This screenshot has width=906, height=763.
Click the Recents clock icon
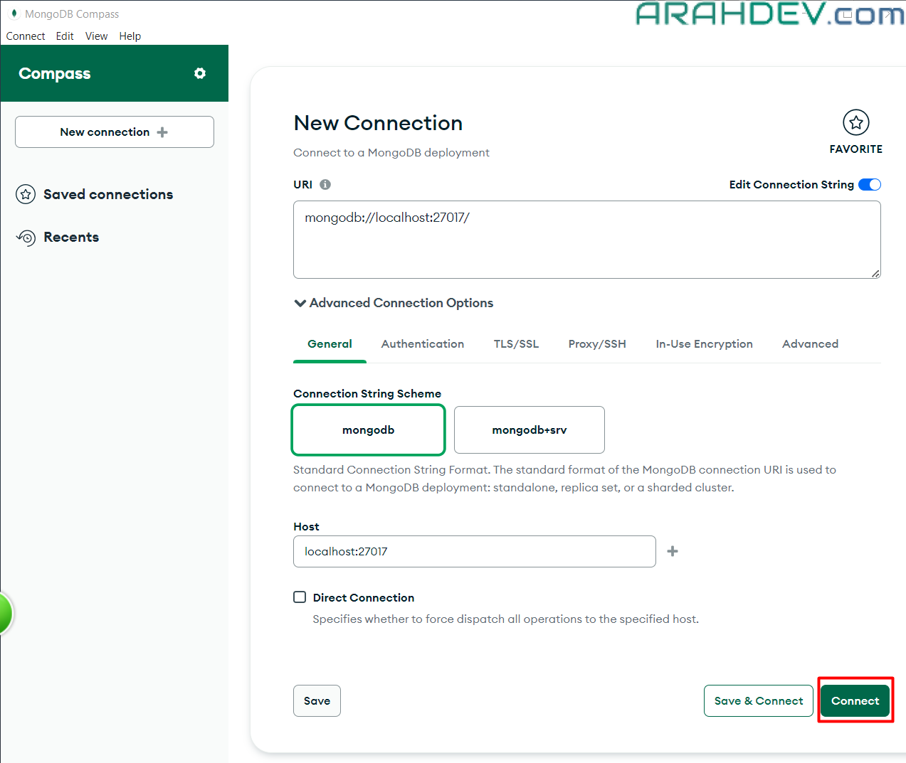[x=26, y=238]
